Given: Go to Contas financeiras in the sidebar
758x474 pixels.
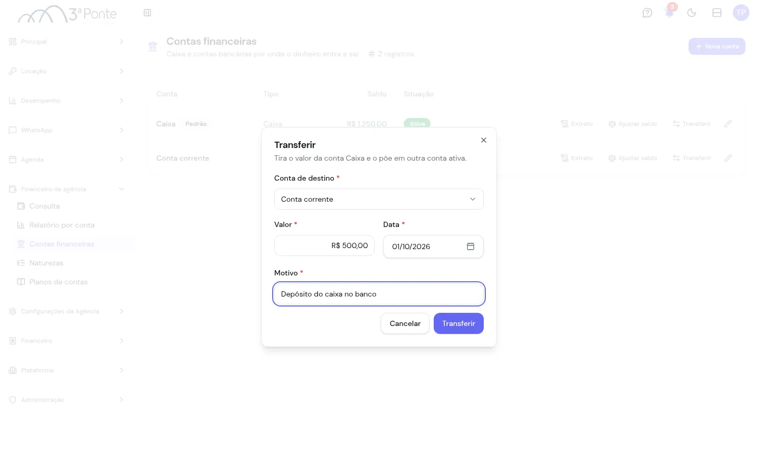Looking at the screenshot, I should (74, 244).
